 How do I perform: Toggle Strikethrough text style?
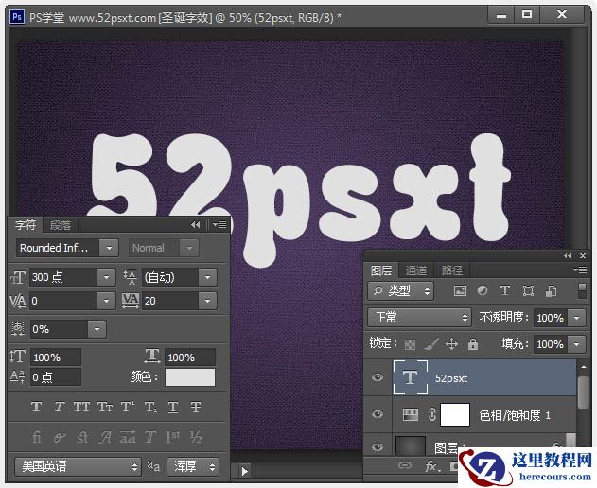[196, 407]
